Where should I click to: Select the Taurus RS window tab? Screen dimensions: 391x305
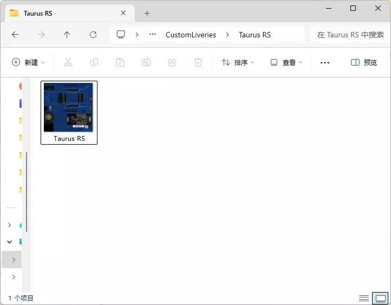click(x=70, y=13)
